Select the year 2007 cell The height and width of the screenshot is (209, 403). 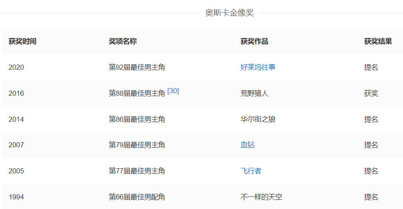click(x=16, y=145)
